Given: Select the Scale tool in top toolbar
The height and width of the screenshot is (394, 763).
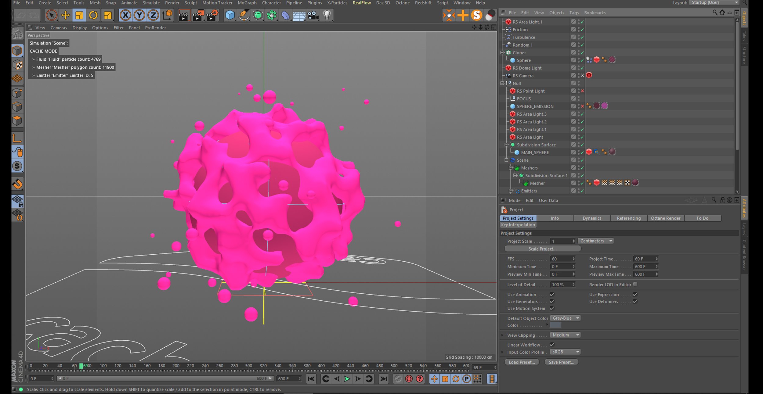Looking at the screenshot, I should pos(79,15).
